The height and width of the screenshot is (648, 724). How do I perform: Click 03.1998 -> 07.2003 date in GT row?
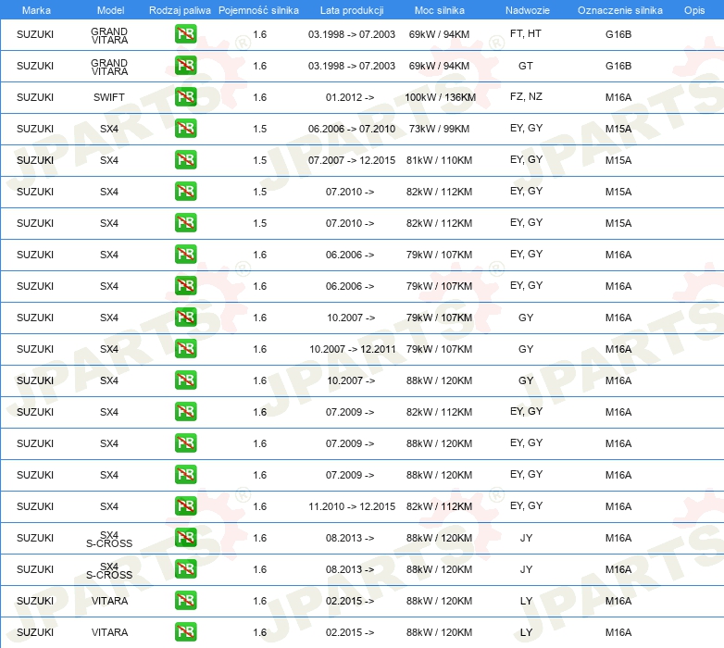click(352, 66)
